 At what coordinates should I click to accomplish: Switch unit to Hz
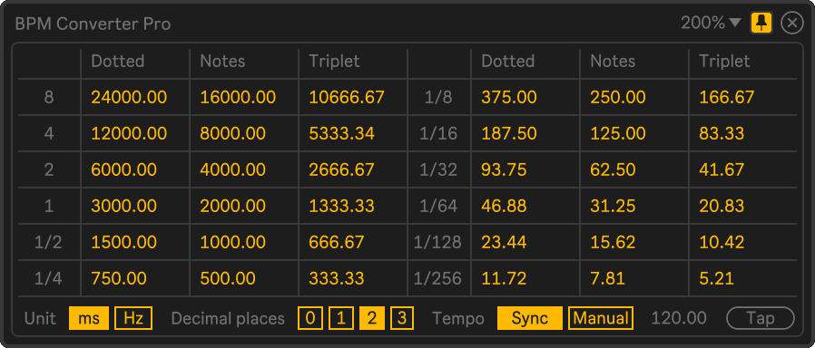tap(133, 318)
